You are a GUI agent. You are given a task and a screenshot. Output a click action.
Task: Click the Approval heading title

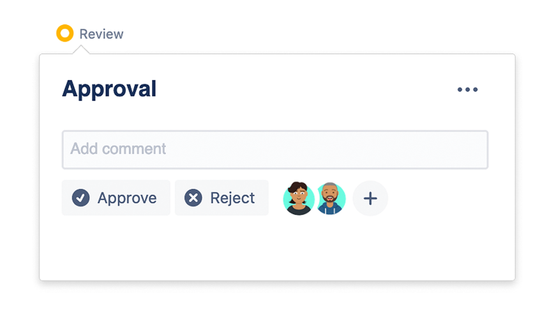(x=109, y=89)
